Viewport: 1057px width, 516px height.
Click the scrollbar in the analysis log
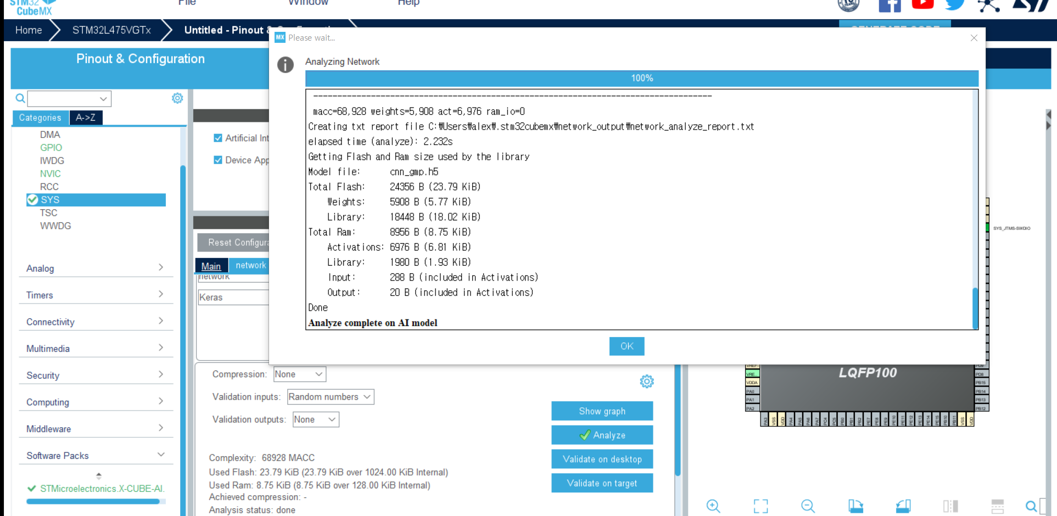pyautogui.click(x=975, y=307)
